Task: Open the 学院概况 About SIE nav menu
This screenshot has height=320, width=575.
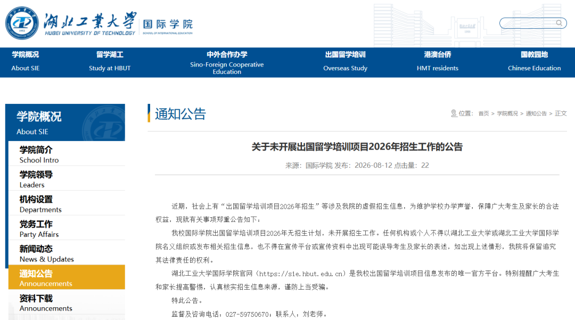Action: [26, 61]
